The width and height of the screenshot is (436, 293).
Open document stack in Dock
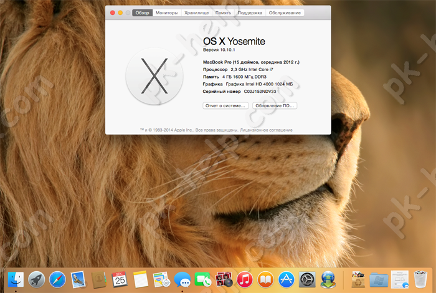(x=400, y=279)
